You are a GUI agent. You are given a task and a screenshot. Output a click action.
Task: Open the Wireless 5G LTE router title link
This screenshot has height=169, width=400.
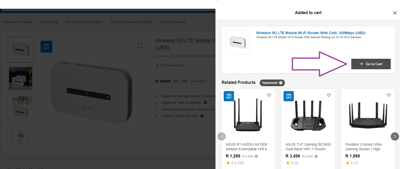(311, 33)
